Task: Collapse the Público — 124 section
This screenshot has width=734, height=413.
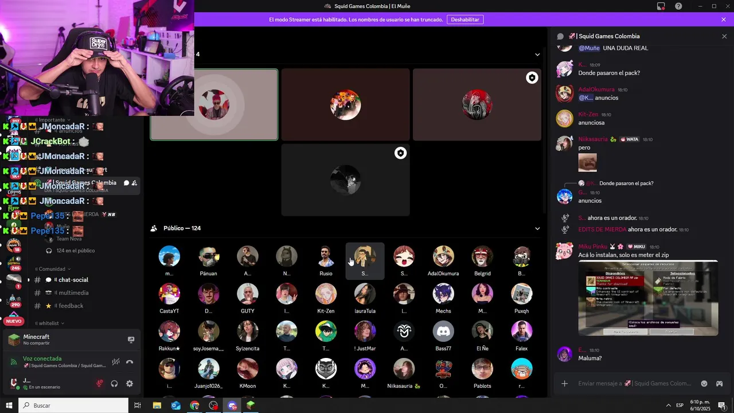Action: [537, 228]
